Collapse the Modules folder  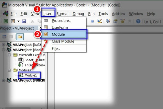coord(9,70)
